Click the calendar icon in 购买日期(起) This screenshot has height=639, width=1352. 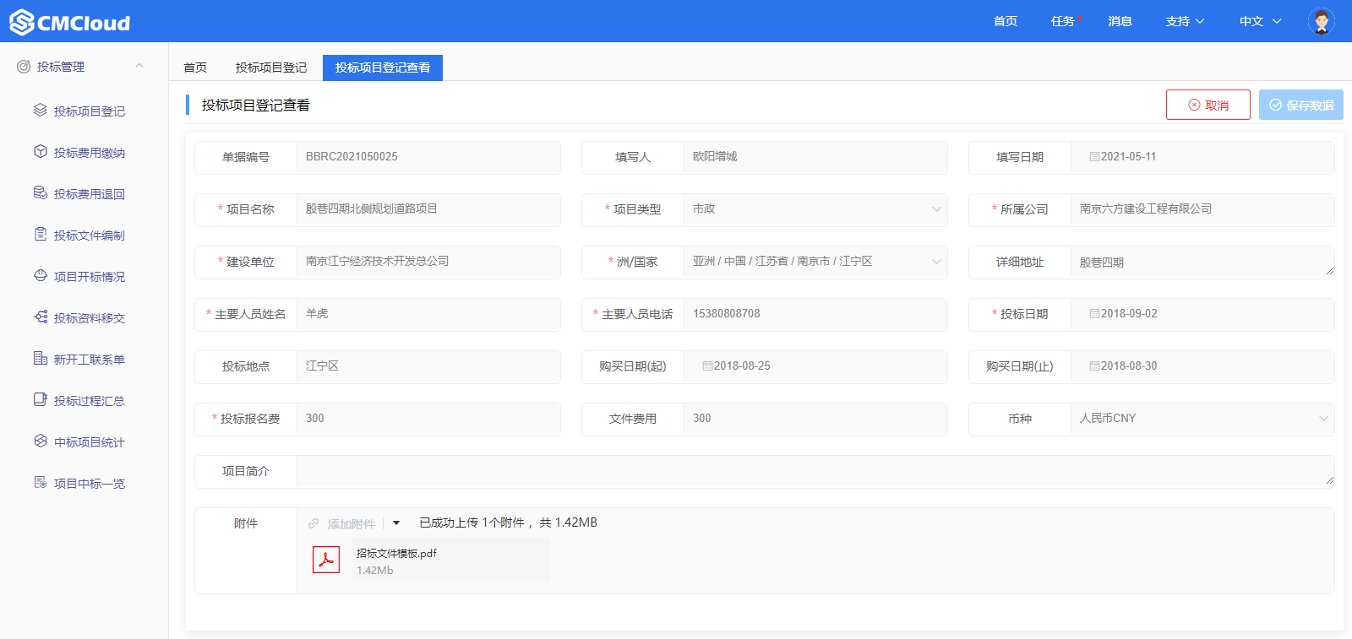707,366
